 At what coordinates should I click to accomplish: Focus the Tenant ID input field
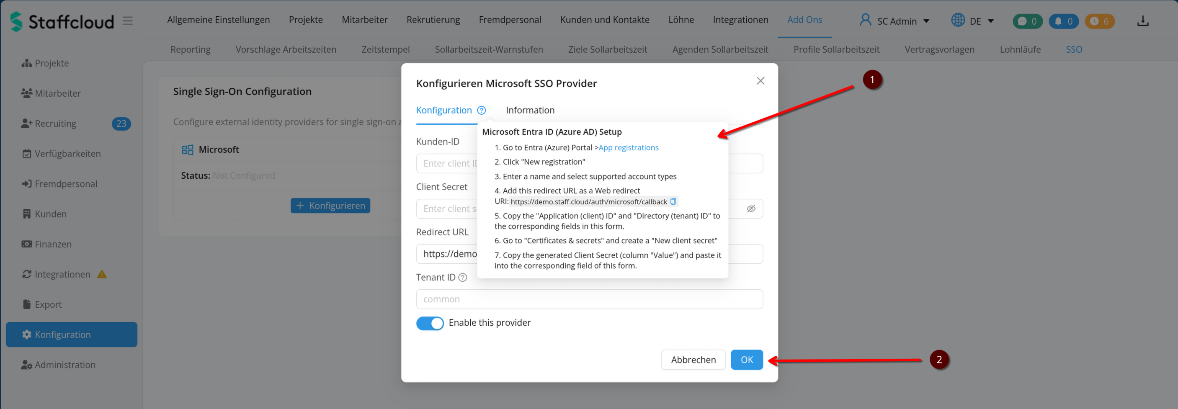click(x=590, y=299)
